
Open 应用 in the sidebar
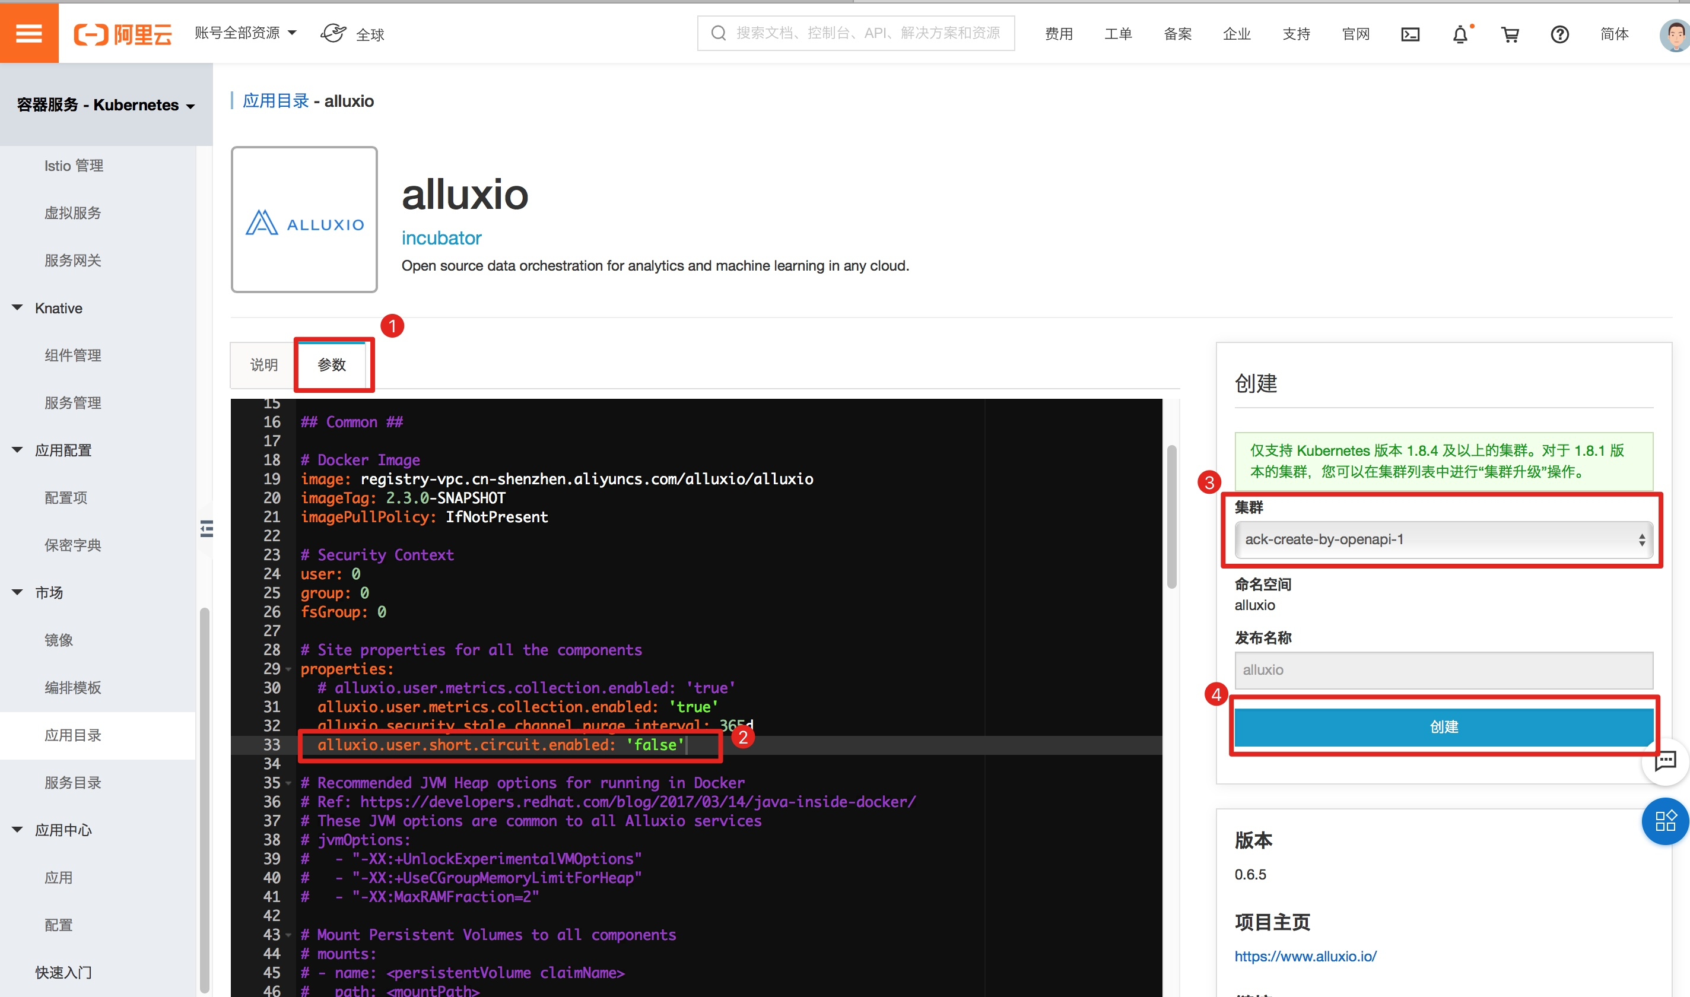pyautogui.click(x=58, y=878)
